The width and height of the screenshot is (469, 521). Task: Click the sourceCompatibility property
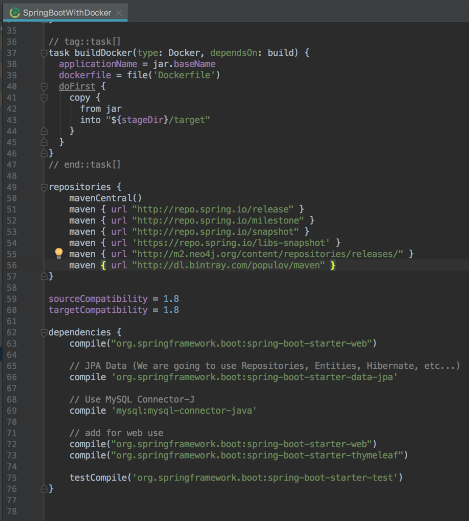click(98, 299)
